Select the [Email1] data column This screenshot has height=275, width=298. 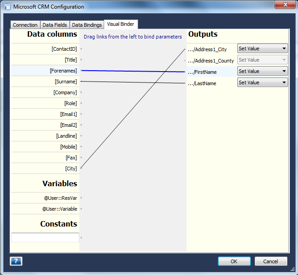click(x=45, y=114)
